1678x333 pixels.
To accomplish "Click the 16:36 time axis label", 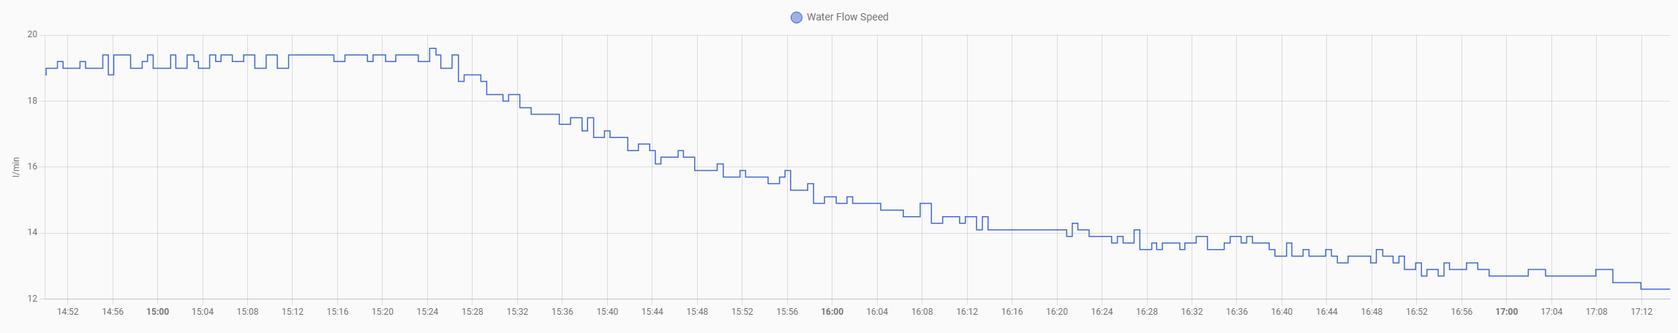I will 1237,312.
